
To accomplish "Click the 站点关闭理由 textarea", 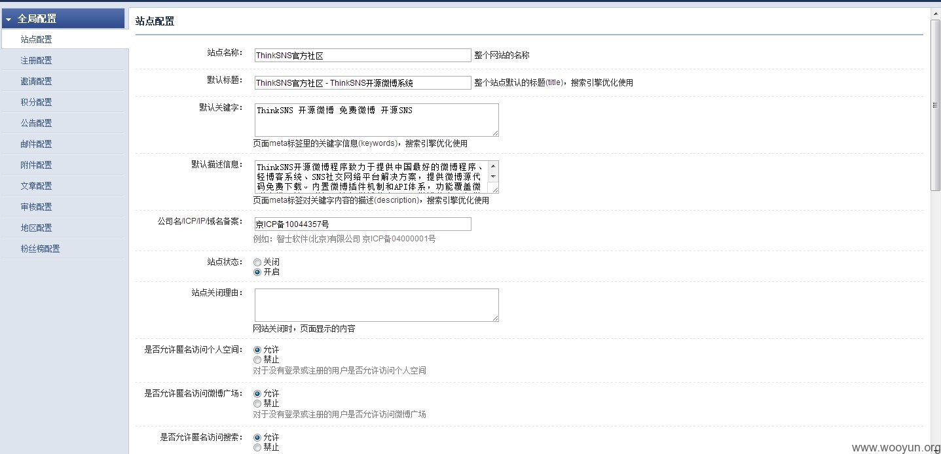I will click(376, 305).
